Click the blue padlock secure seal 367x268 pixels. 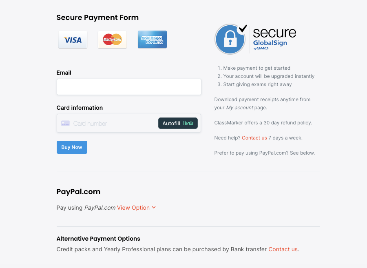(x=230, y=40)
